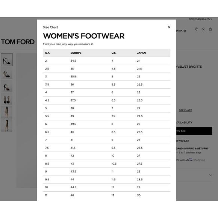This screenshot has width=218, height=218.
Task: Click the Japan size 22.5 cell
Action: coord(140,85)
